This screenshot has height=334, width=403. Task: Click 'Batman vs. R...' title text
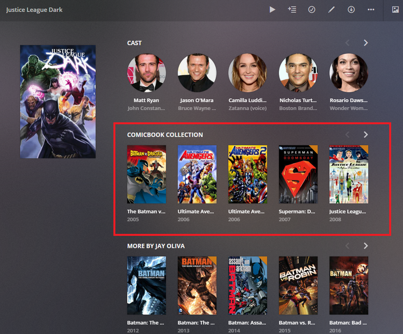click(x=297, y=323)
